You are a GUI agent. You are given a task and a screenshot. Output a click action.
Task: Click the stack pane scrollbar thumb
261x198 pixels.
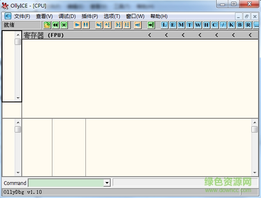click(x=255, y=129)
